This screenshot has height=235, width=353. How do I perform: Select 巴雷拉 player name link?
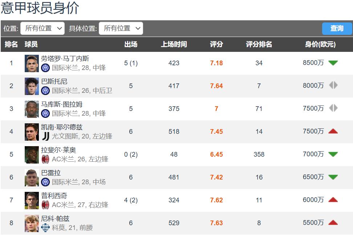pyautogui.click(x=51, y=173)
